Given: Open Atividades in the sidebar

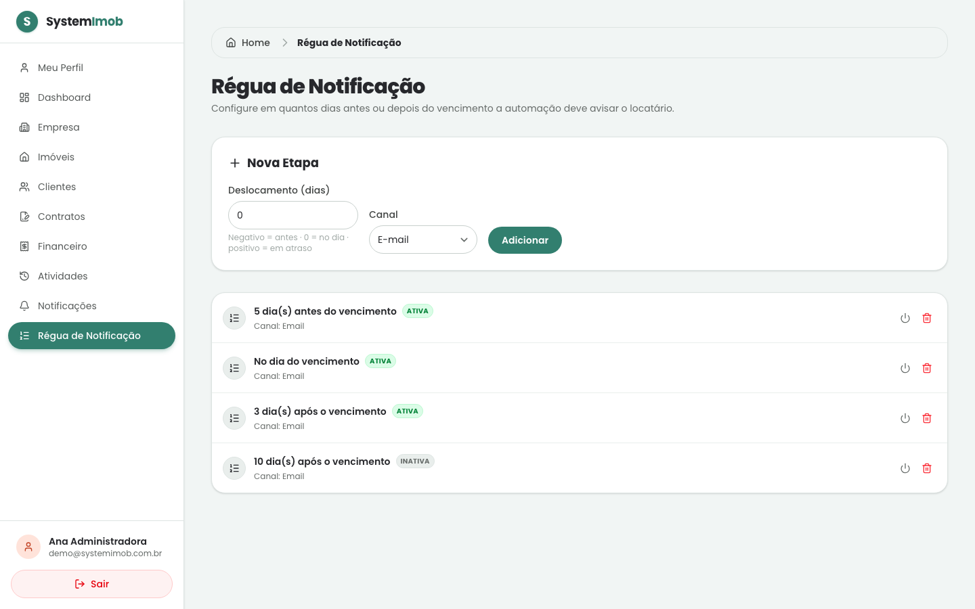Looking at the screenshot, I should 91,276.
